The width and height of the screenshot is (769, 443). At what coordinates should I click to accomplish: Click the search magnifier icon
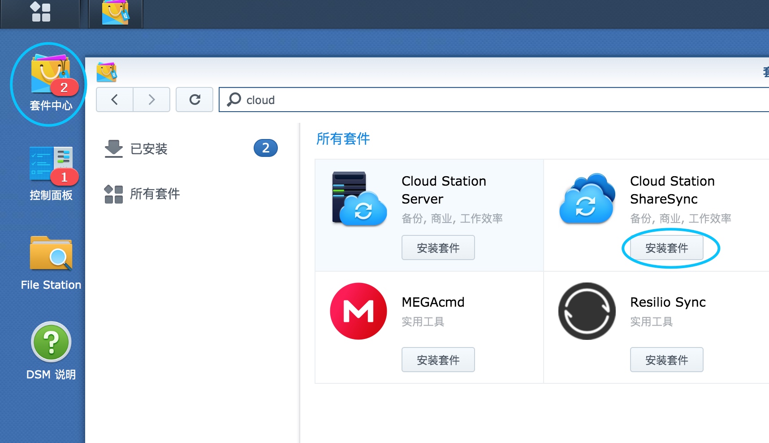[x=234, y=100]
